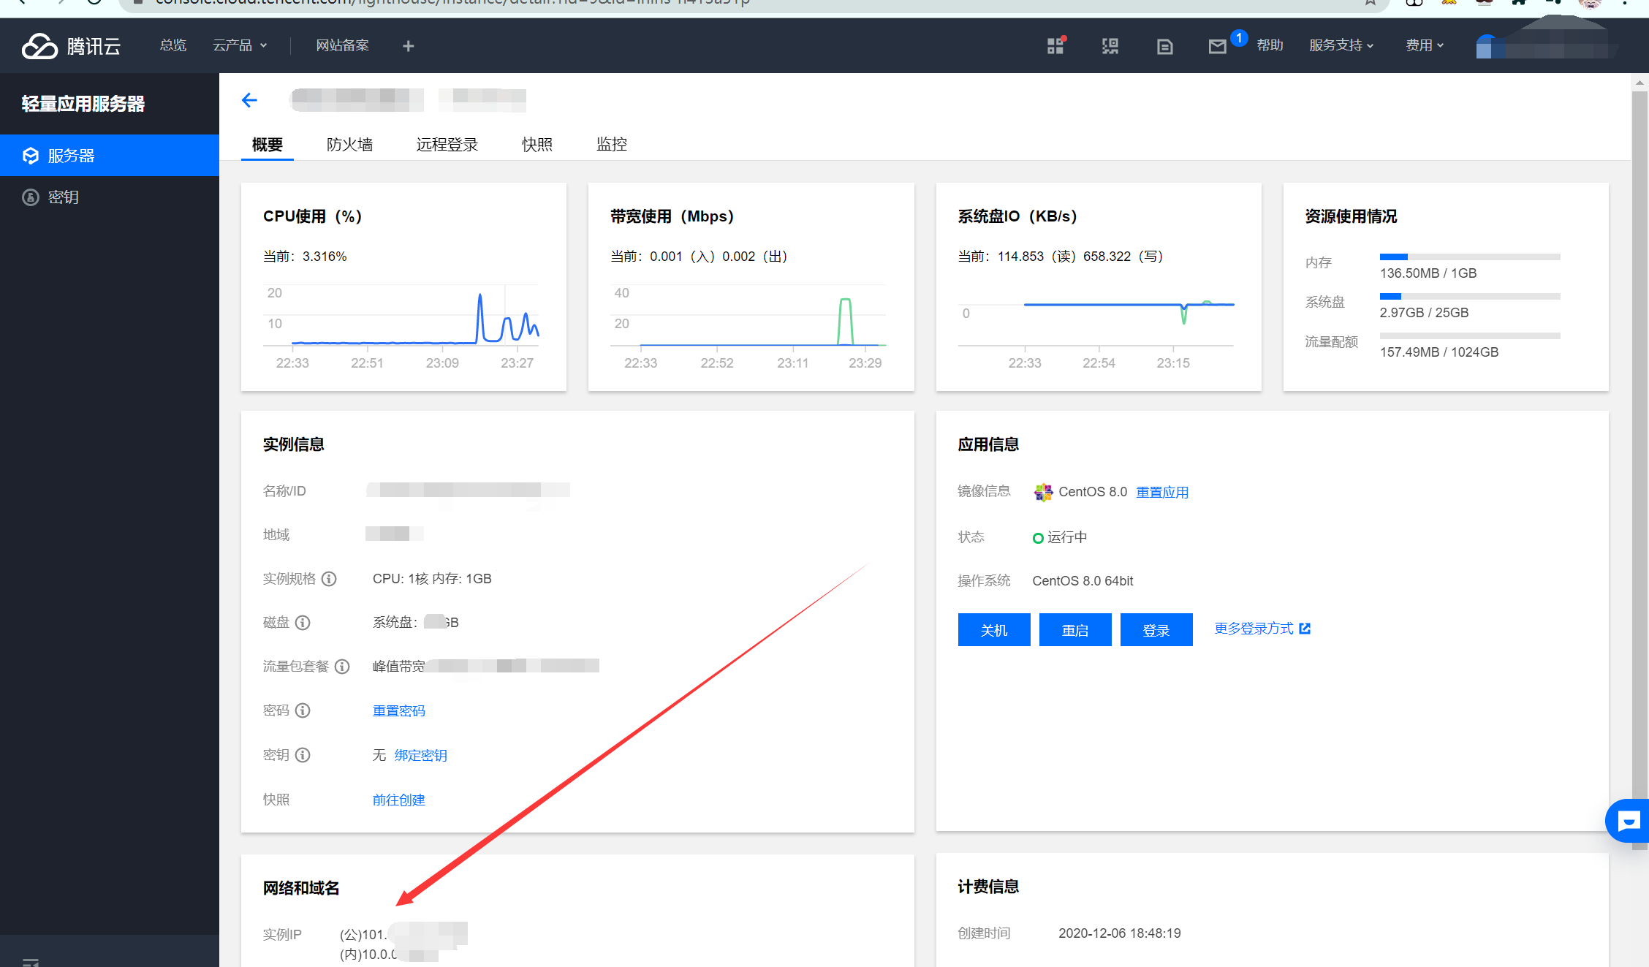
Task: Switch to the 防火墙 tab
Action: 349,145
